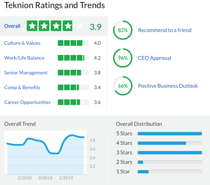
Task: Click the fourth green overall star
Action: tap(68, 26)
